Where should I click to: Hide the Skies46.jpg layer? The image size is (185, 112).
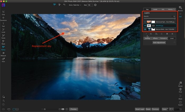(145, 26)
